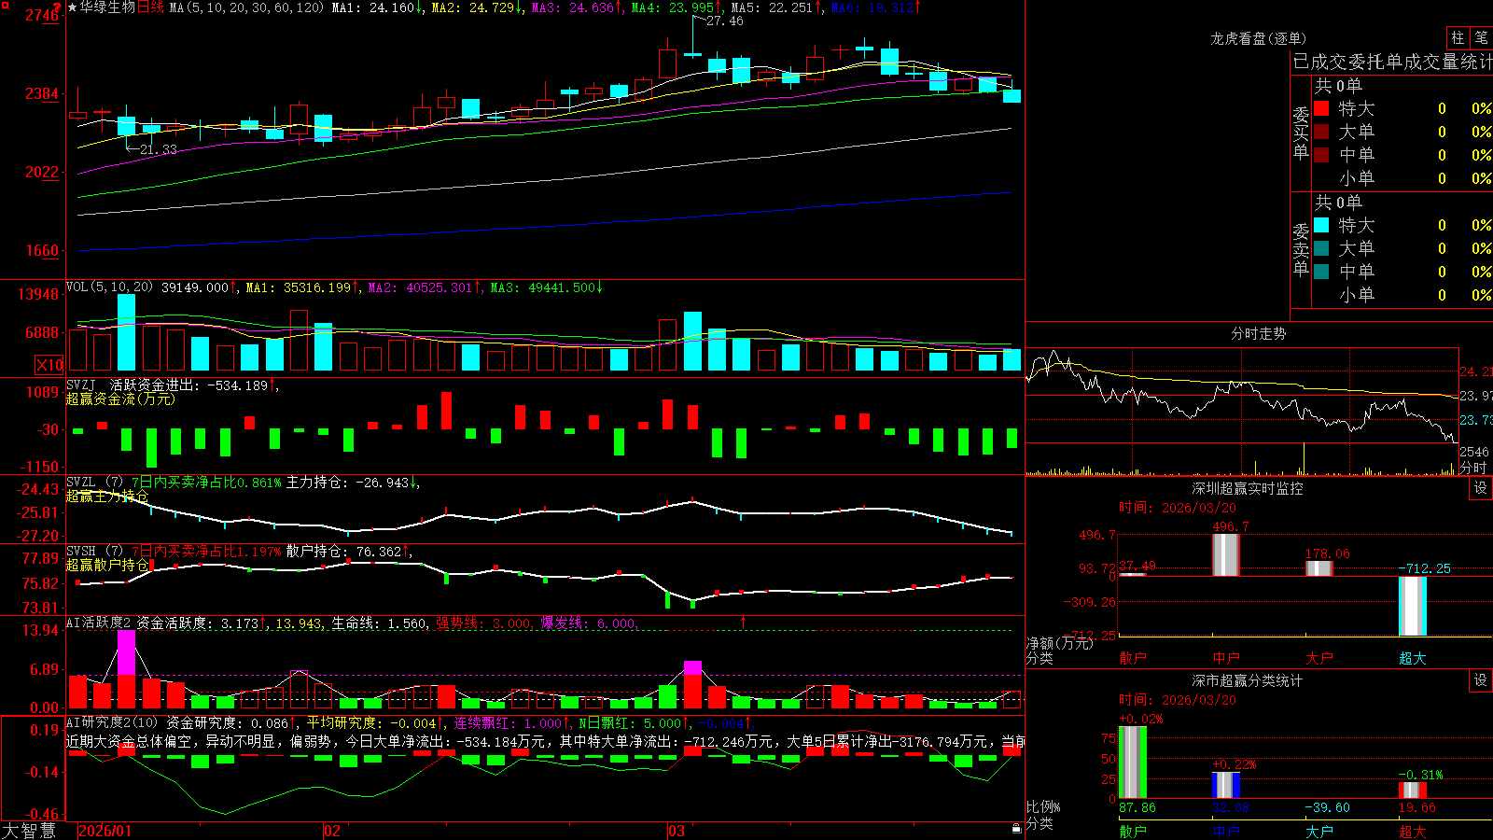
Task: Click the lock icon at bottom right of timeline
Action: click(x=1016, y=829)
